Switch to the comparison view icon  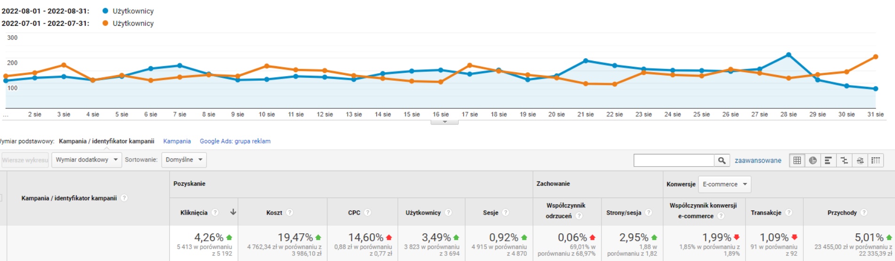point(844,161)
